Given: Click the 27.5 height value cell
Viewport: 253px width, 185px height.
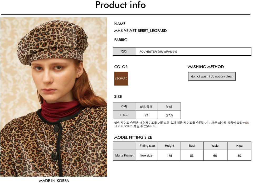Looking at the screenshot, I should (169, 115).
